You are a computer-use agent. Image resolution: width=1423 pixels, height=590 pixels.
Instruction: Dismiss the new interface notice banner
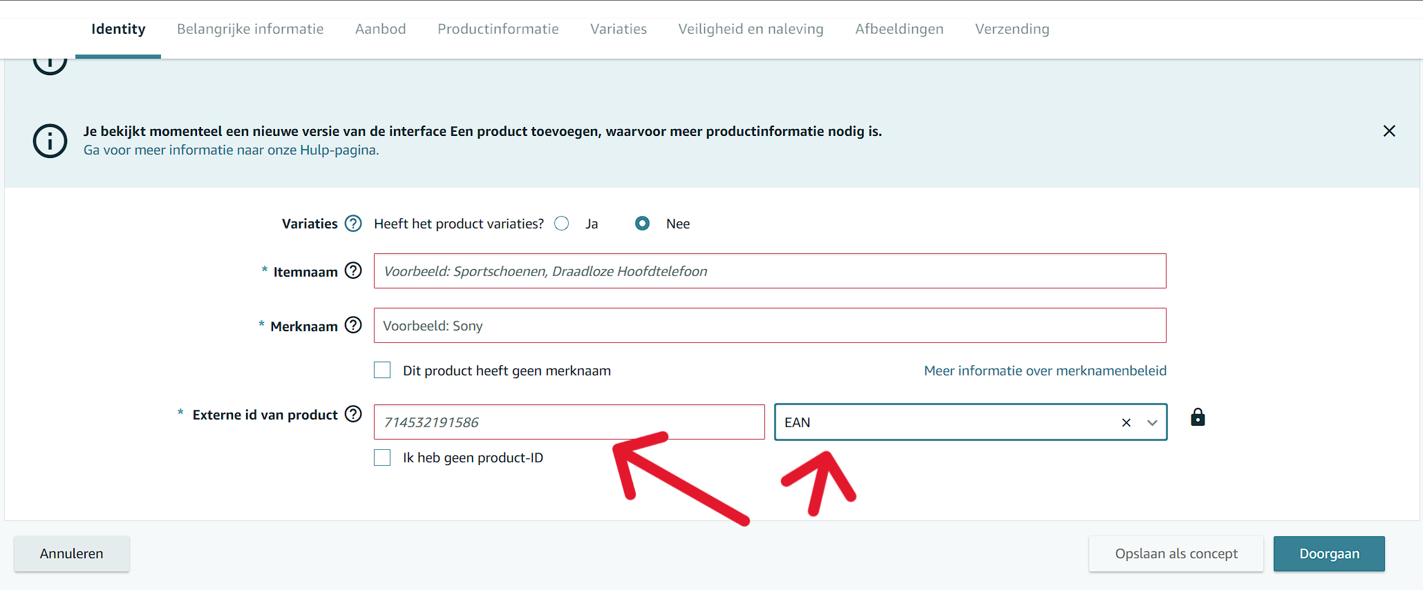[x=1389, y=131]
